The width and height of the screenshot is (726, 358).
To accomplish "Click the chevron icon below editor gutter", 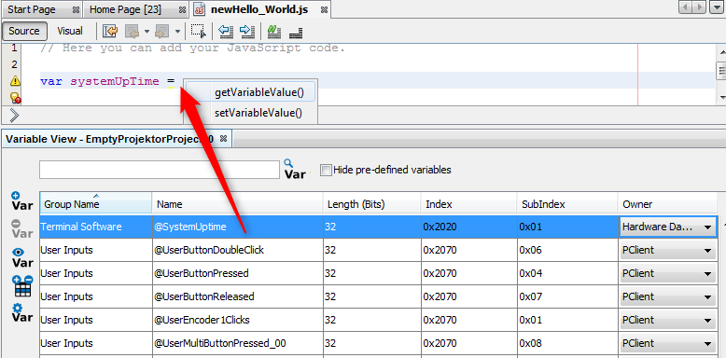I will point(14,116).
